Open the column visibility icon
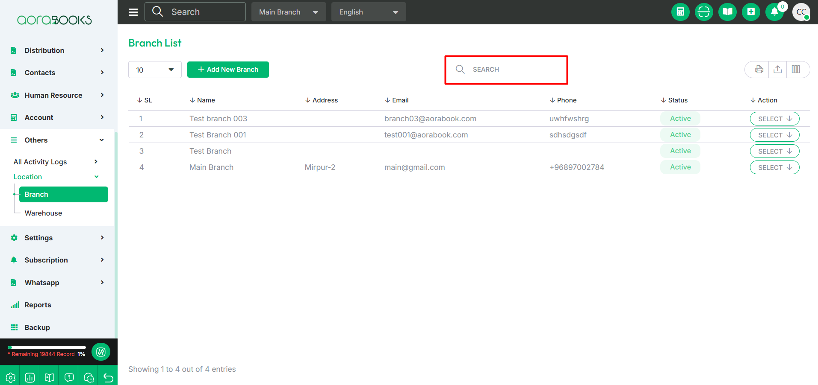 point(796,70)
